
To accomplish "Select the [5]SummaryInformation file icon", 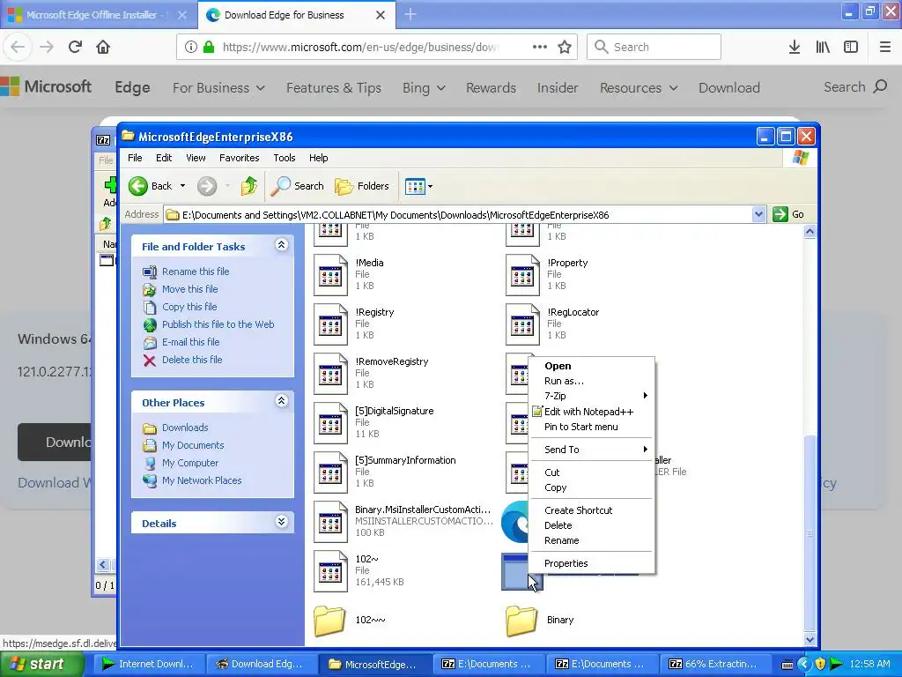I will pos(330,472).
